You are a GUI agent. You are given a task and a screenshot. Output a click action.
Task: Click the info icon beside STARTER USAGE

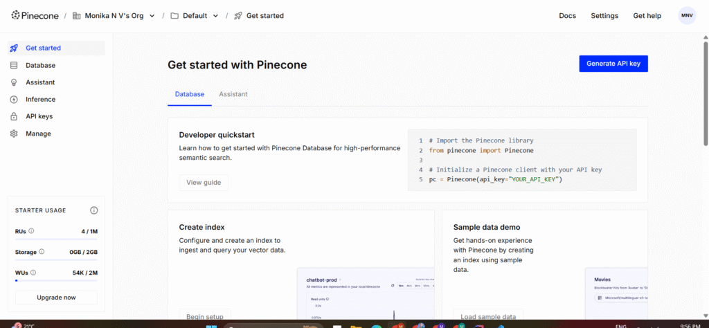point(94,210)
